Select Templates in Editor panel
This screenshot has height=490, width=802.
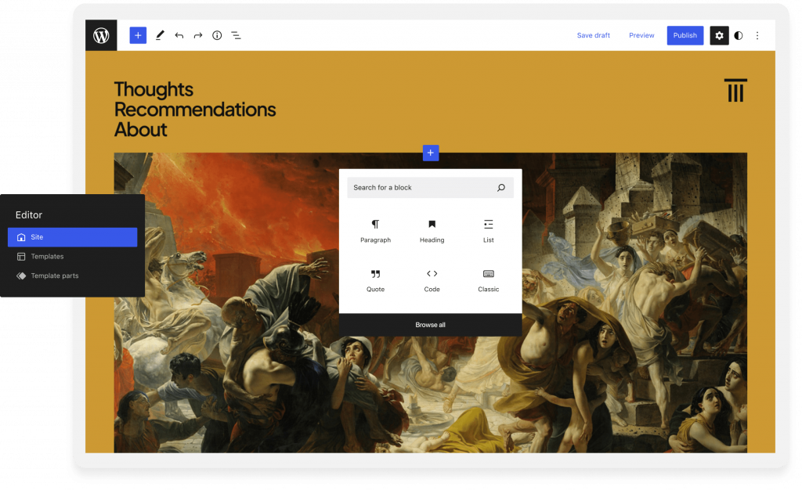click(x=47, y=257)
